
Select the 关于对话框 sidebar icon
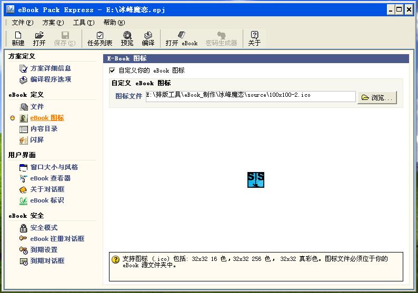(x=24, y=190)
